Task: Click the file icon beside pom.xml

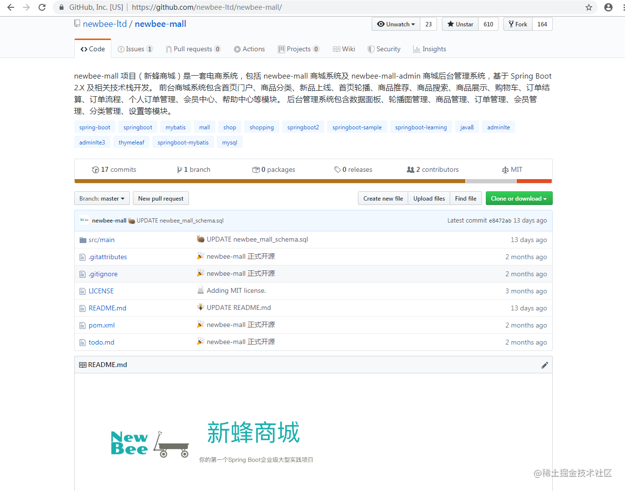Action: pos(83,326)
